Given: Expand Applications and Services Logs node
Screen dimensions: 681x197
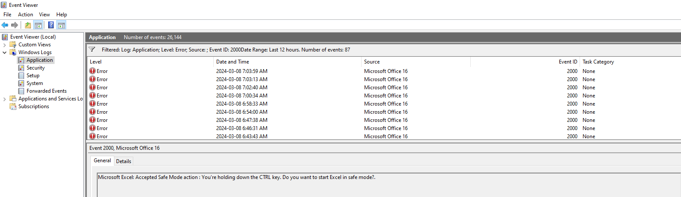Looking at the screenshot, I should coord(5,99).
